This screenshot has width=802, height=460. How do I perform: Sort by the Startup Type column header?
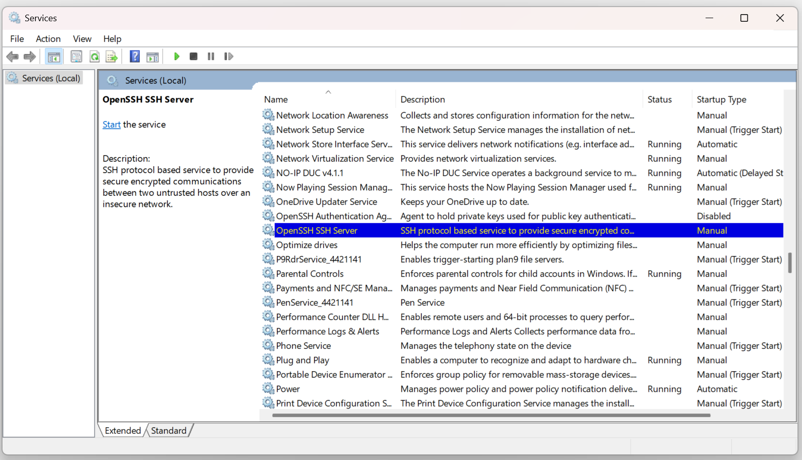[738, 99]
